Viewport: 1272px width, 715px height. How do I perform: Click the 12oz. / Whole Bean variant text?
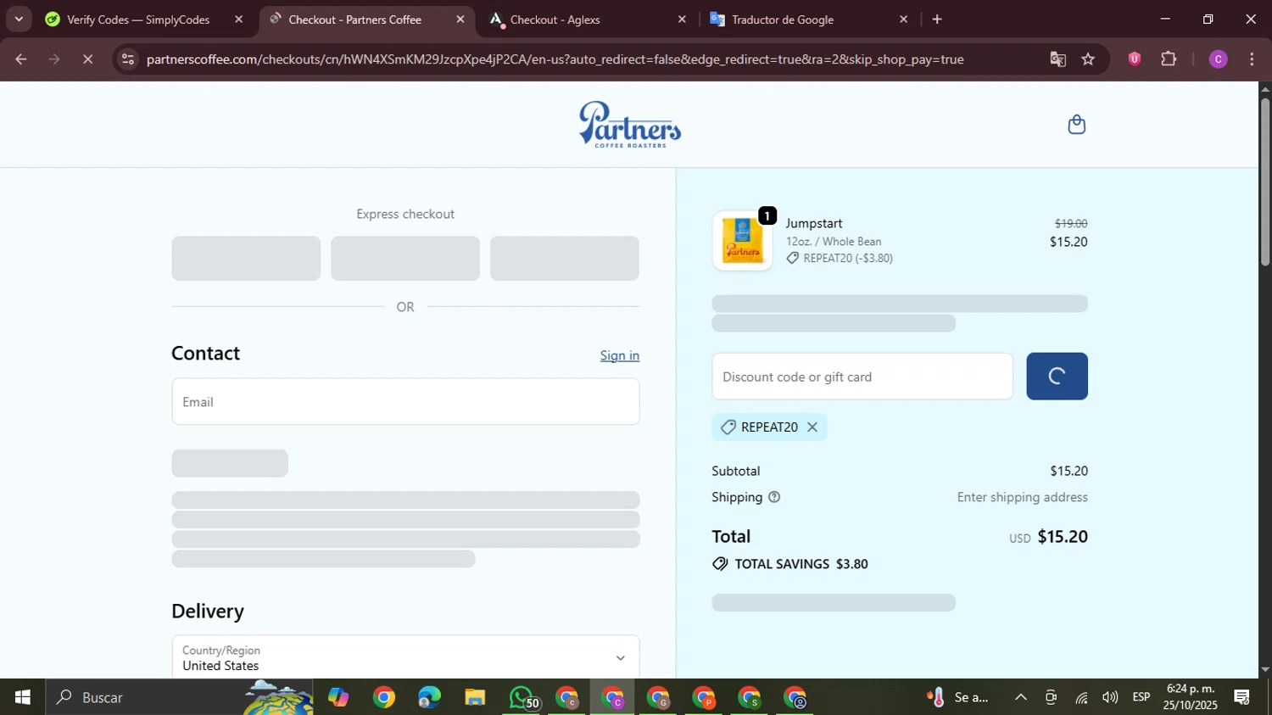pyautogui.click(x=833, y=242)
